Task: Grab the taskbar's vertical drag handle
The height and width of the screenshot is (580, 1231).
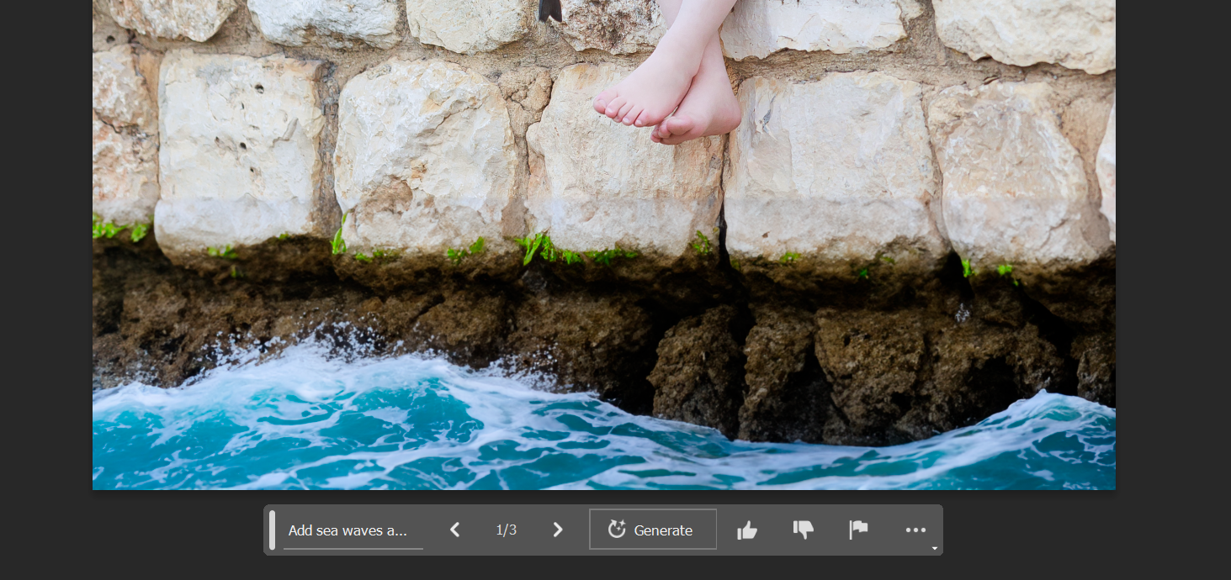Action: pyautogui.click(x=272, y=530)
